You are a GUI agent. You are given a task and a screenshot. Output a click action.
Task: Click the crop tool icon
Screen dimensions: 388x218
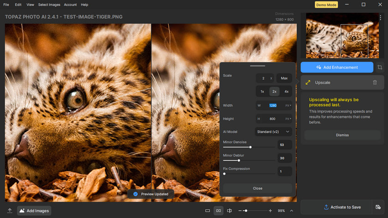(x=380, y=67)
